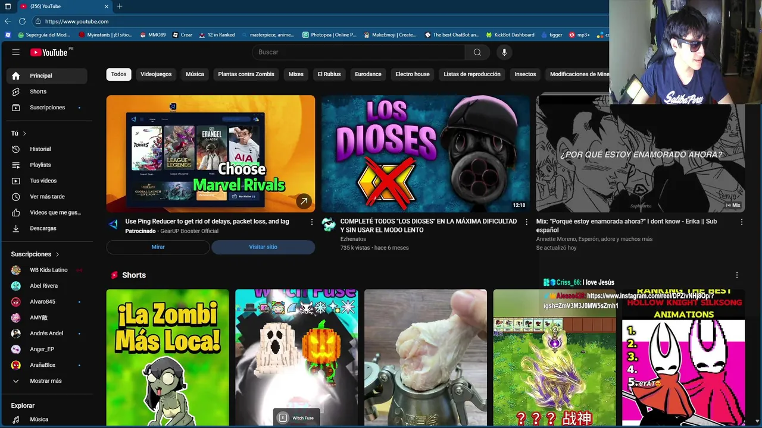Viewport: 762px width, 428px height.
Task: Open COMPLETÉ TODOS LOS DIOSES title
Action: click(x=429, y=225)
